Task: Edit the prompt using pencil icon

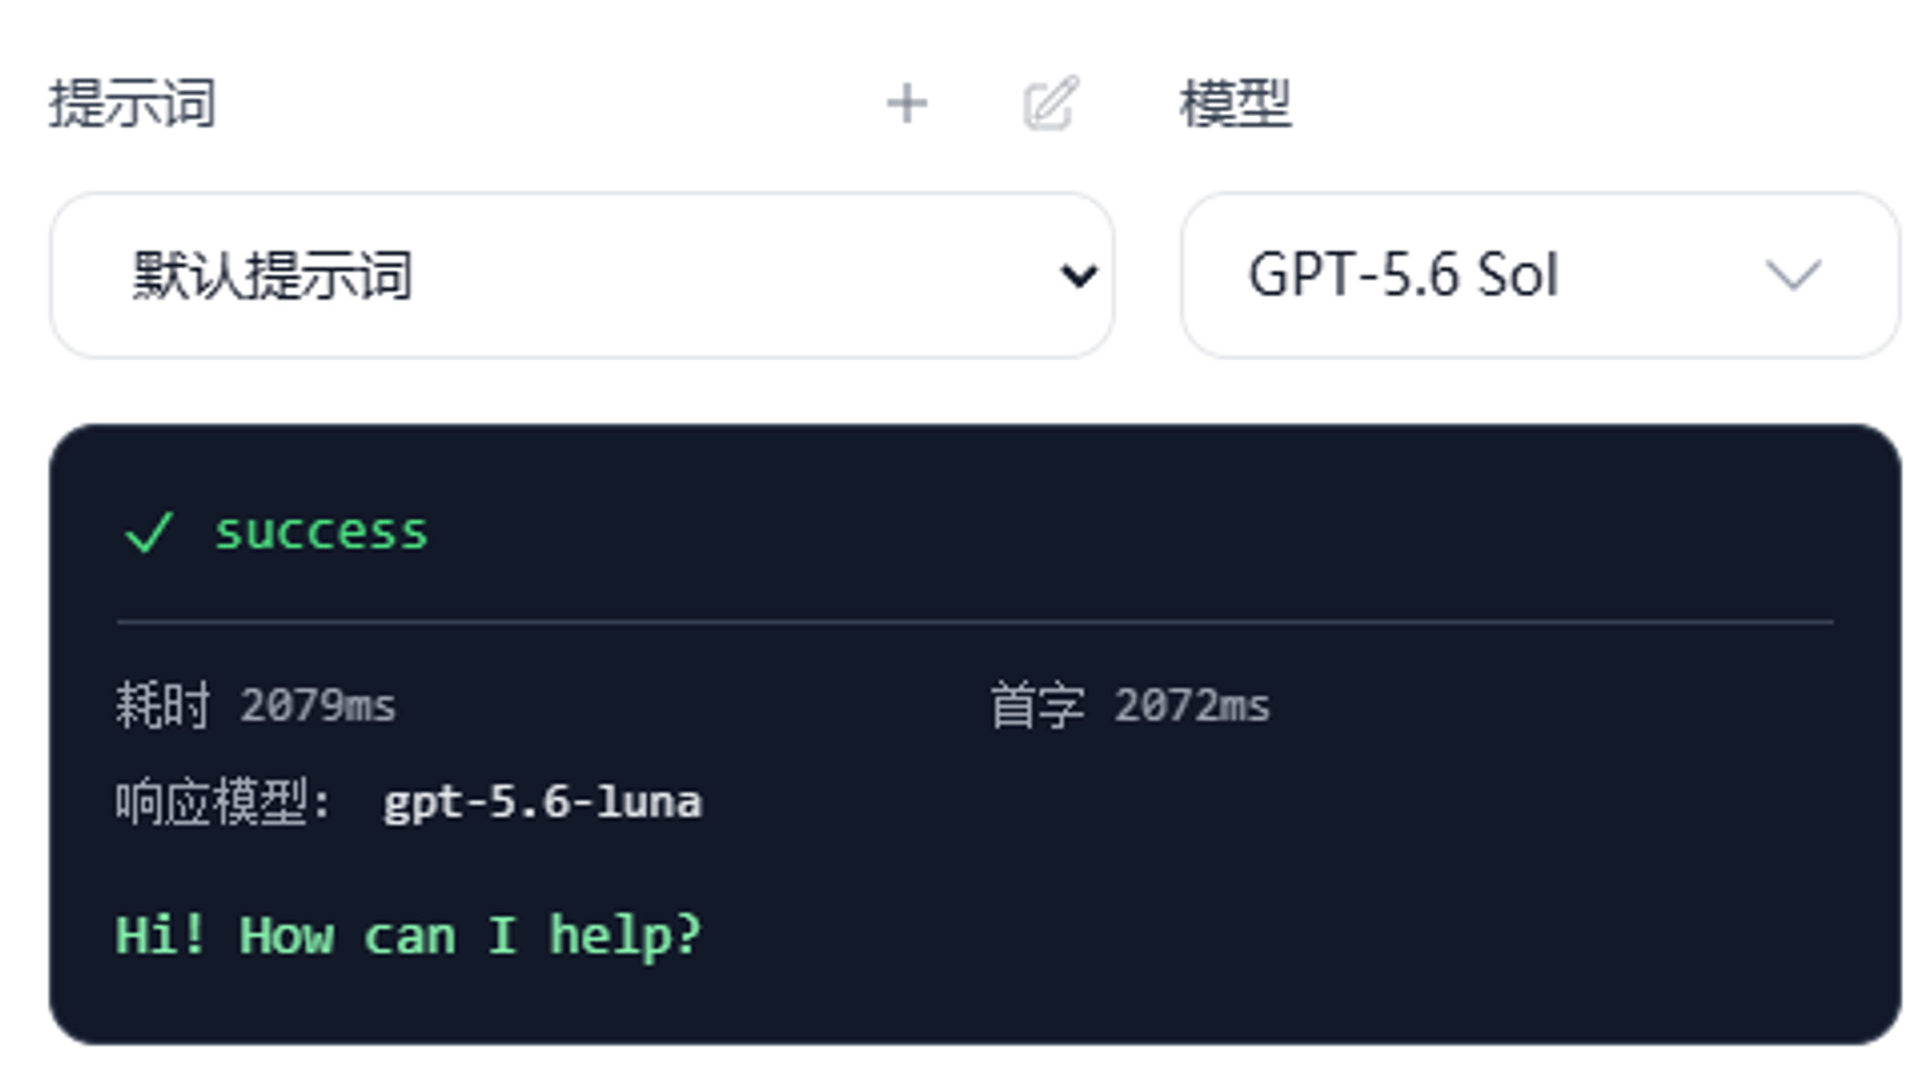Action: pos(1051,103)
